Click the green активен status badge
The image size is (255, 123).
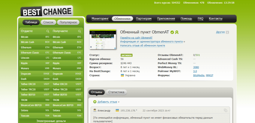[127, 55]
